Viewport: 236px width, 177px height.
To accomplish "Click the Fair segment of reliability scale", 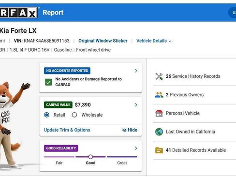I will pos(59,157).
